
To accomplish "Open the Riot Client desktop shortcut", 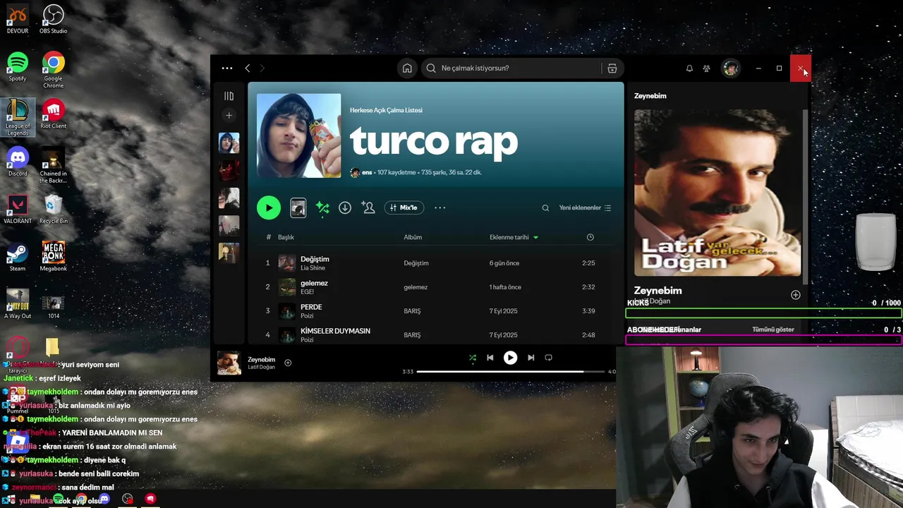I will (53, 114).
